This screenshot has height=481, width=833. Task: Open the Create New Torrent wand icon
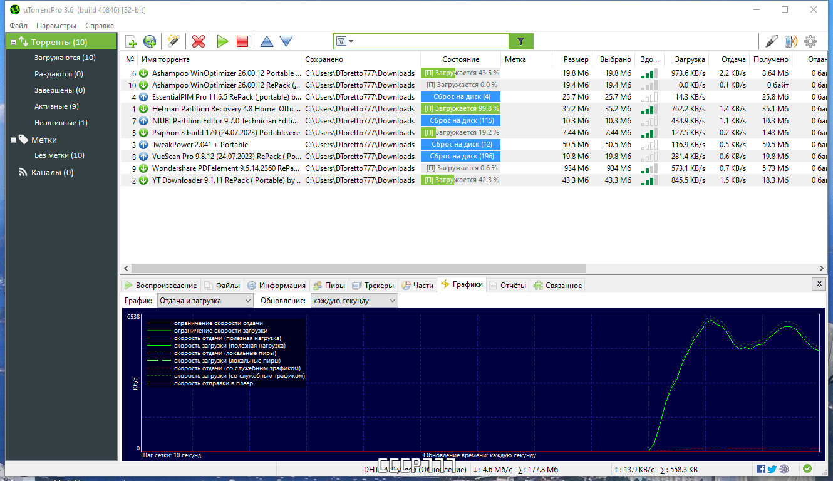click(x=173, y=41)
